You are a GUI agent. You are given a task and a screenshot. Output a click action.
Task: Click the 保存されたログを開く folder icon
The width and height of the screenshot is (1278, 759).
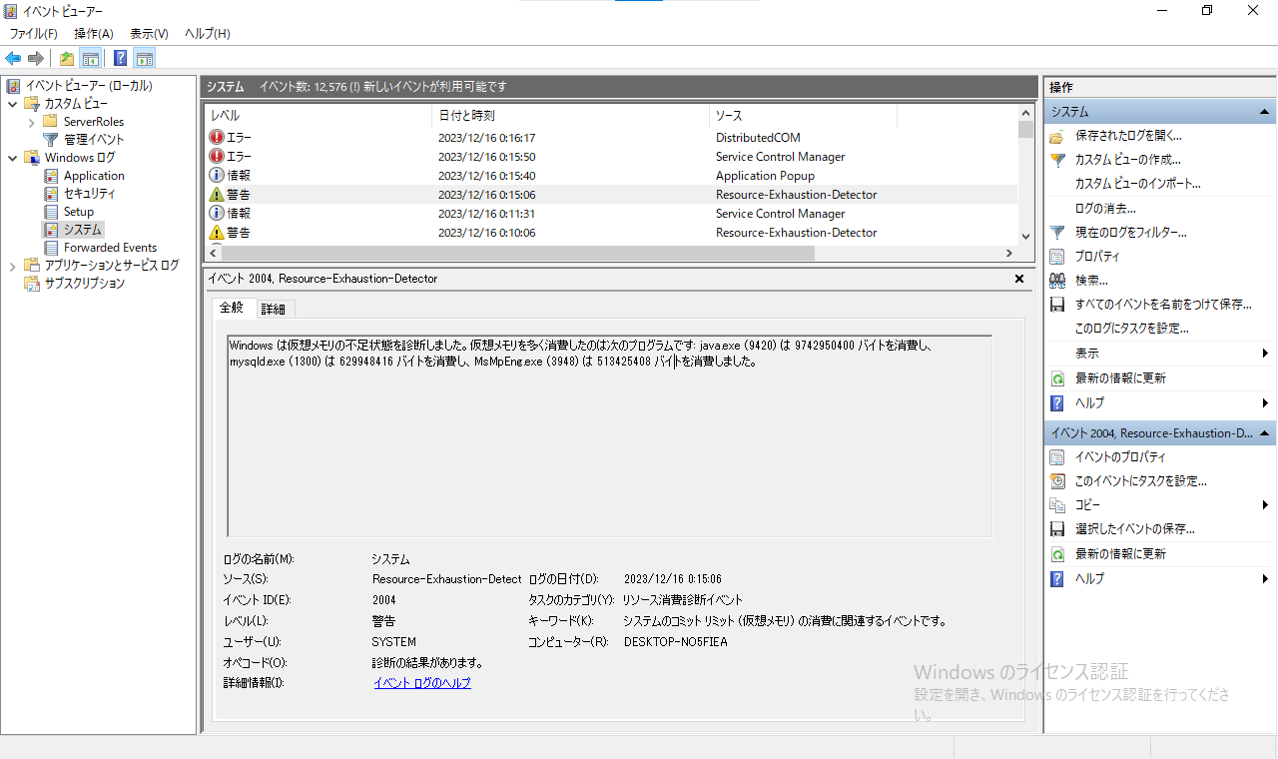[x=1057, y=136]
